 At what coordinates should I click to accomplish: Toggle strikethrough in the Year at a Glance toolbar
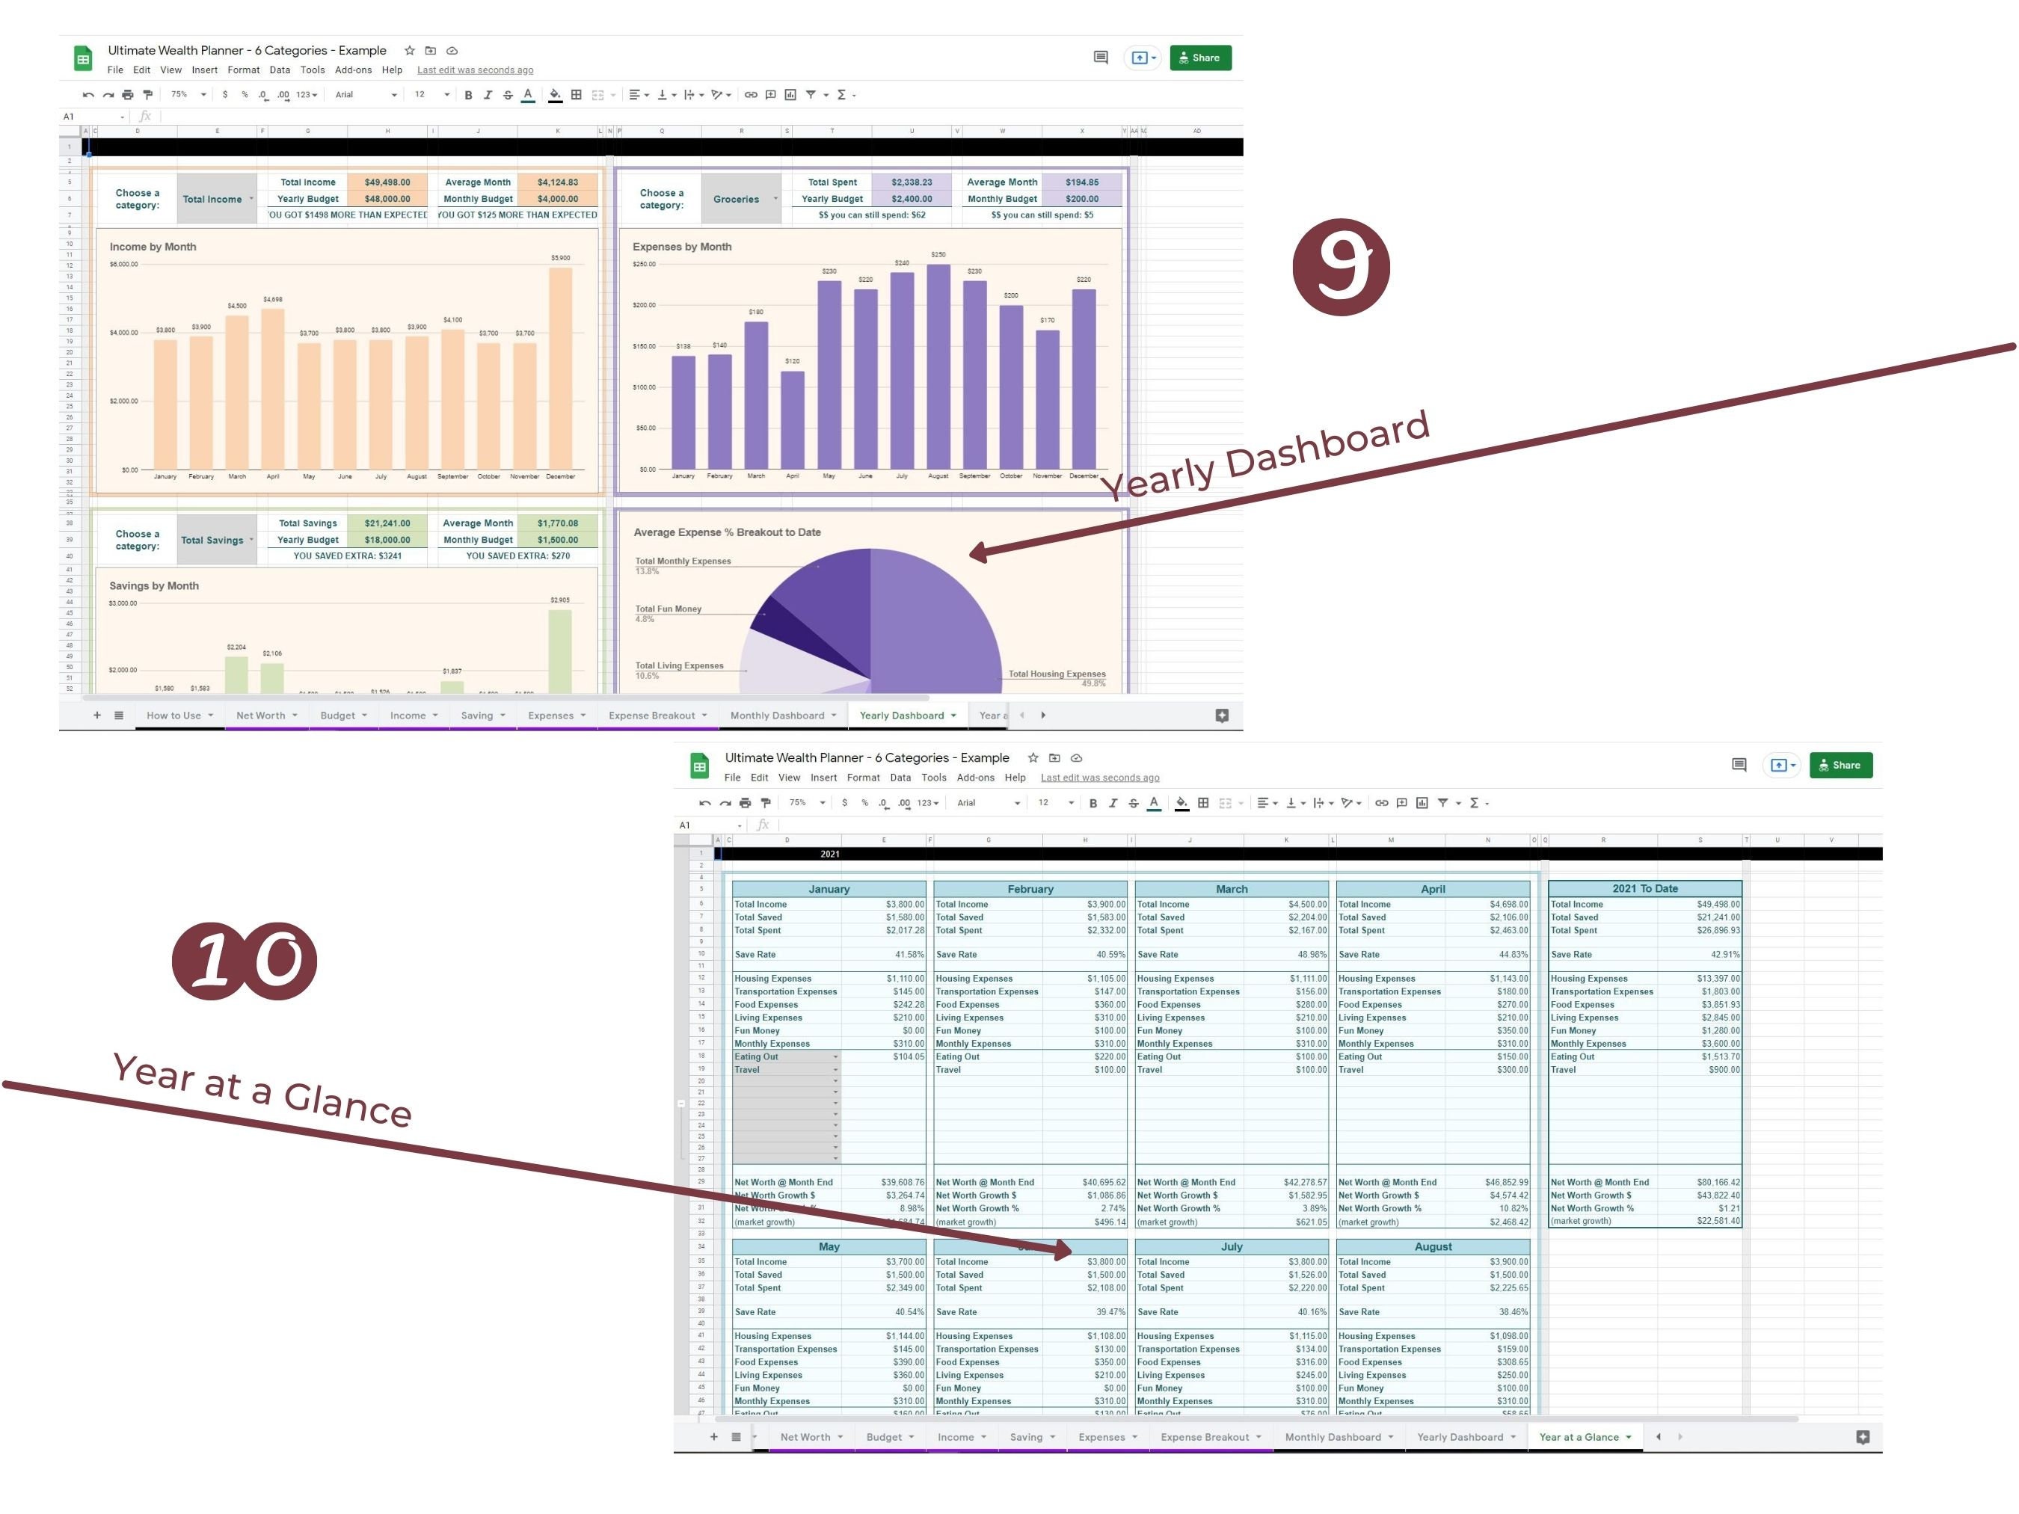1133,803
